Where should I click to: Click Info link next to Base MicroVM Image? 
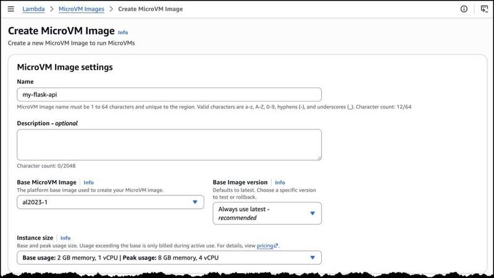coord(88,182)
